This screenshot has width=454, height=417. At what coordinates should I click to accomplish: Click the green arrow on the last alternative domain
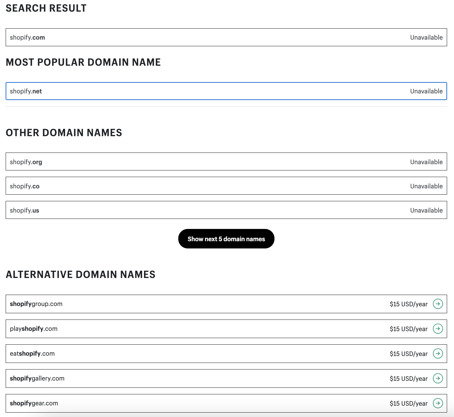(x=438, y=403)
